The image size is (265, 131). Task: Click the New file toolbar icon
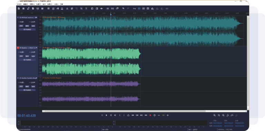19,8
